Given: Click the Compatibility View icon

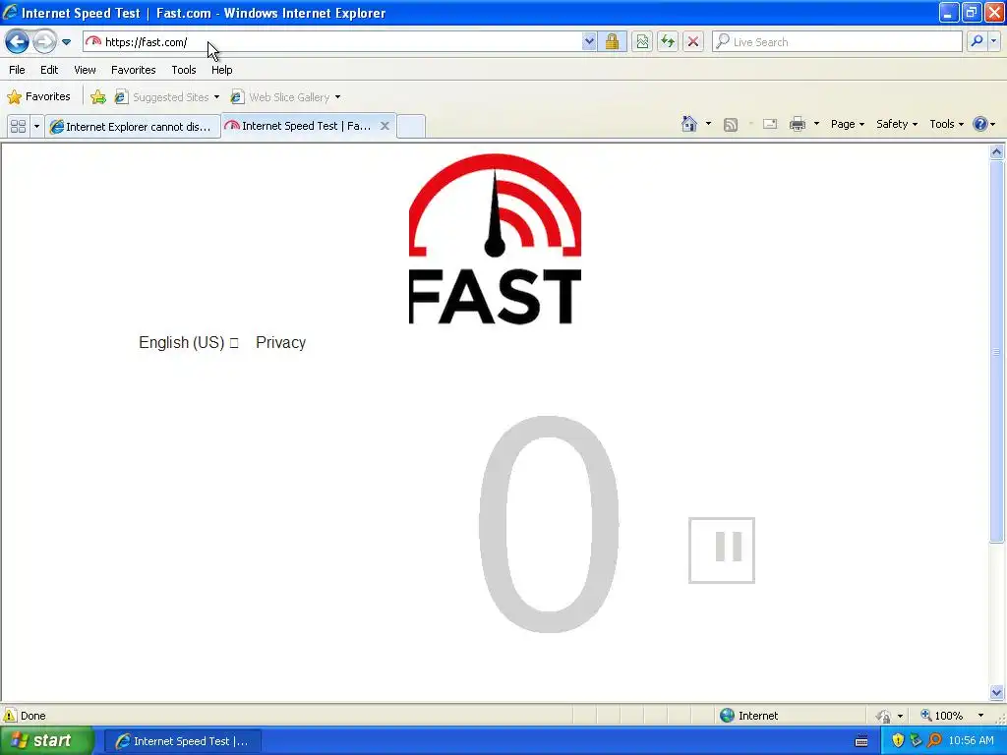Looking at the screenshot, I should click(x=642, y=41).
